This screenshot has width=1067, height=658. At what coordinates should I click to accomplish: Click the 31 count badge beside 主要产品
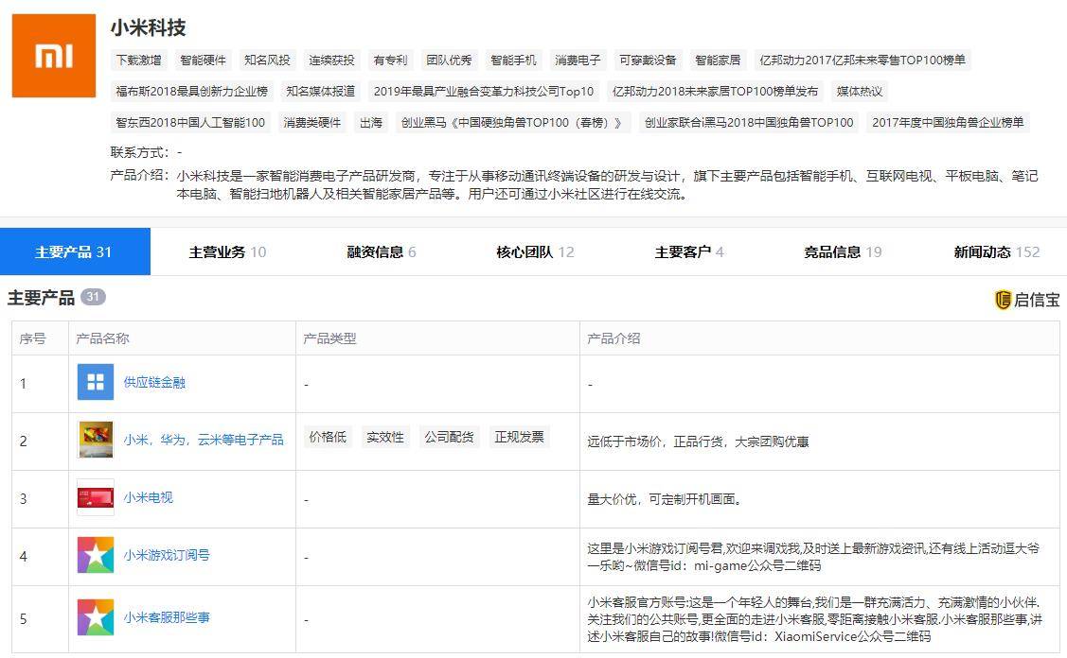tap(93, 296)
